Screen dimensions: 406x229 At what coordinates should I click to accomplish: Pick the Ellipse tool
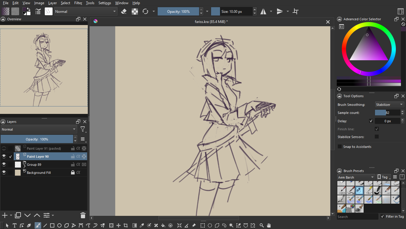coord(59,225)
